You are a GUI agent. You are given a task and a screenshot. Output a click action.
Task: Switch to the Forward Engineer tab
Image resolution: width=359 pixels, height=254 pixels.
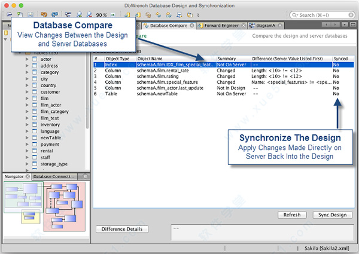[x=221, y=26]
